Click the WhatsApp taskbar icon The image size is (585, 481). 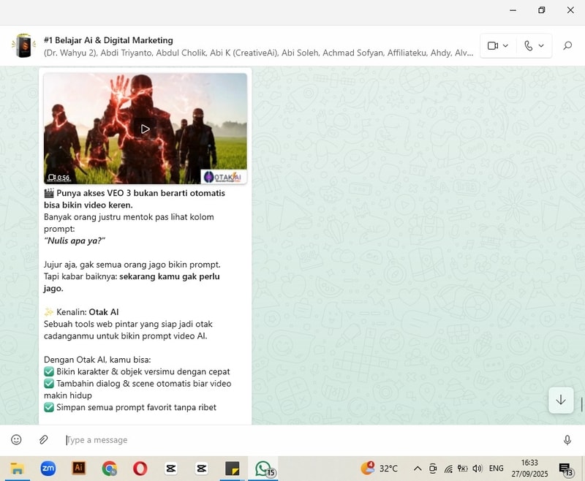[x=264, y=469]
